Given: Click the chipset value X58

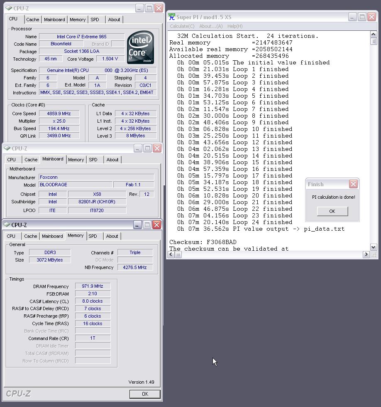Looking at the screenshot, I should tap(97, 195).
